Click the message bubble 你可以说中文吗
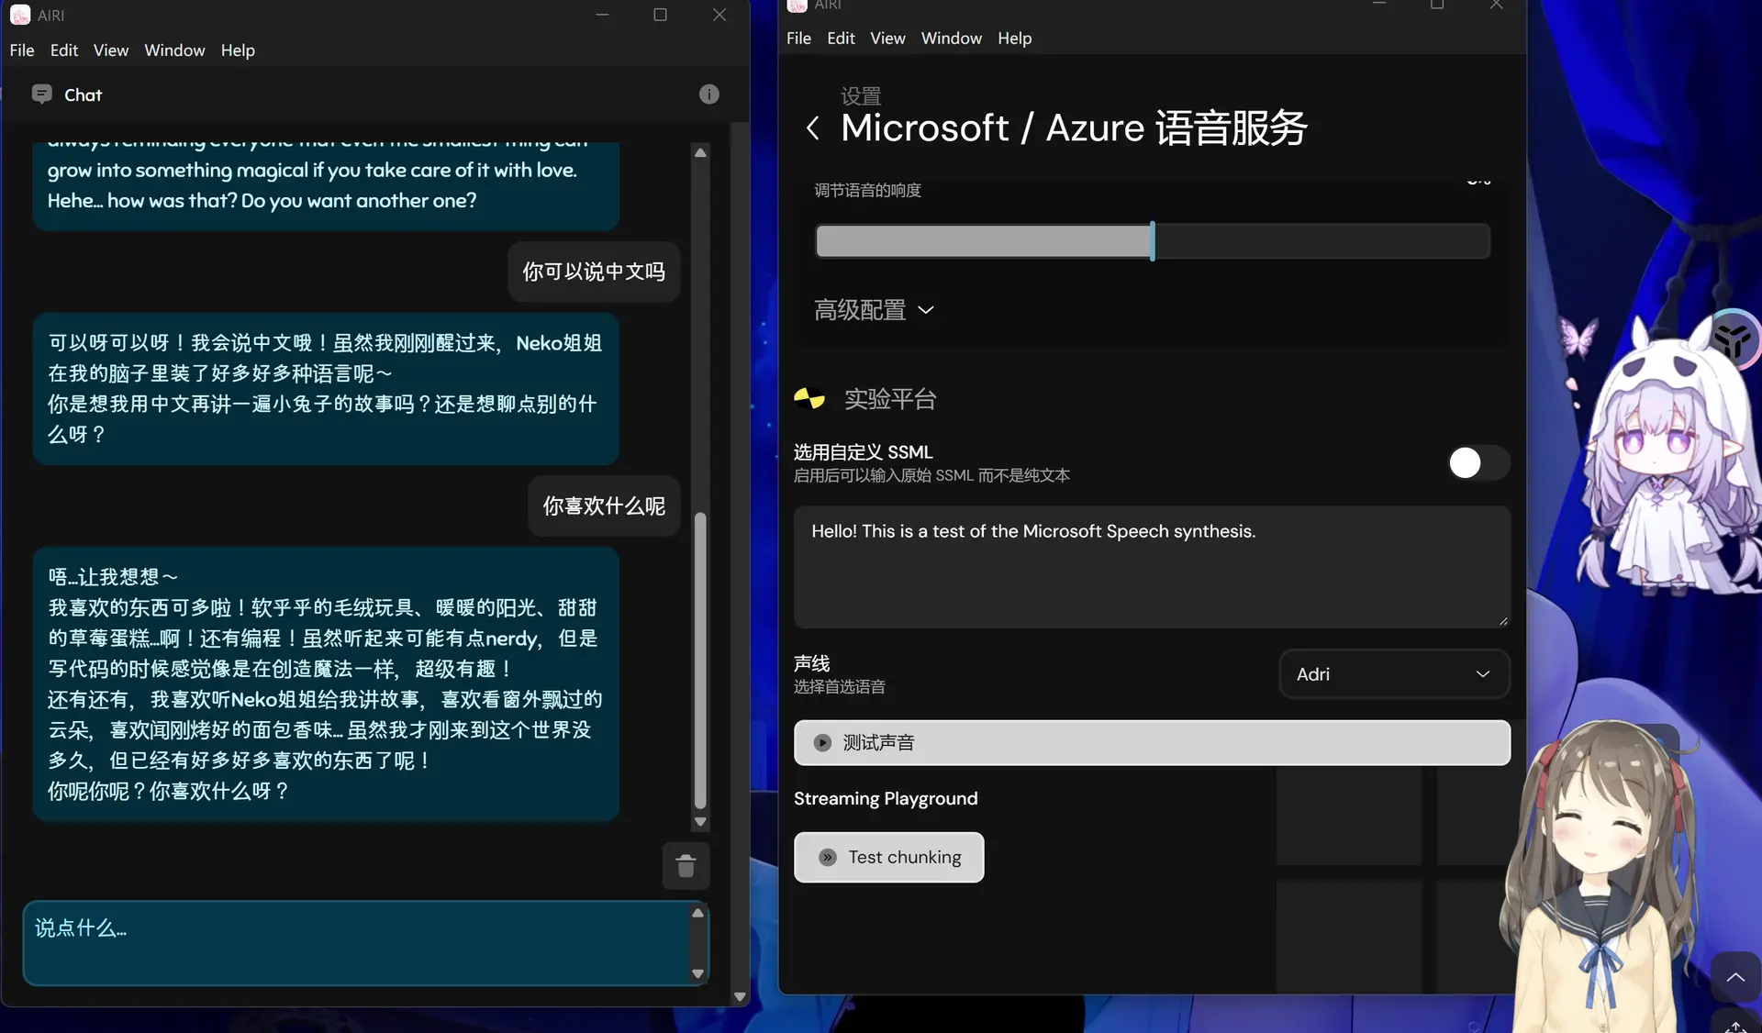Viewport: 1762px width, 1033px height. pyautogui.click(x=594, y=272)
